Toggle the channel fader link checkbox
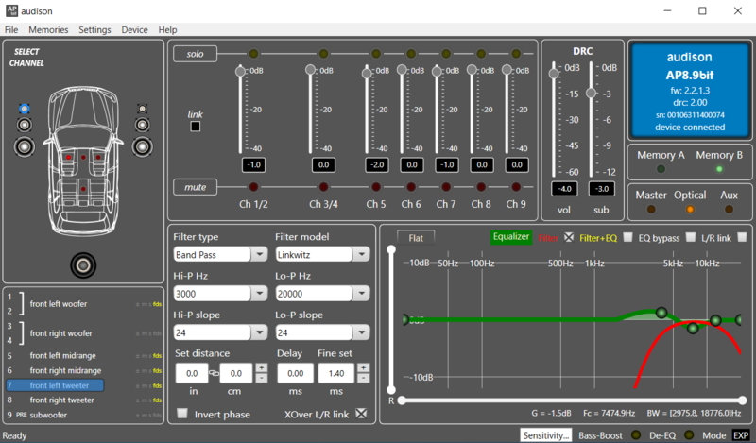 tap(196, 127)
